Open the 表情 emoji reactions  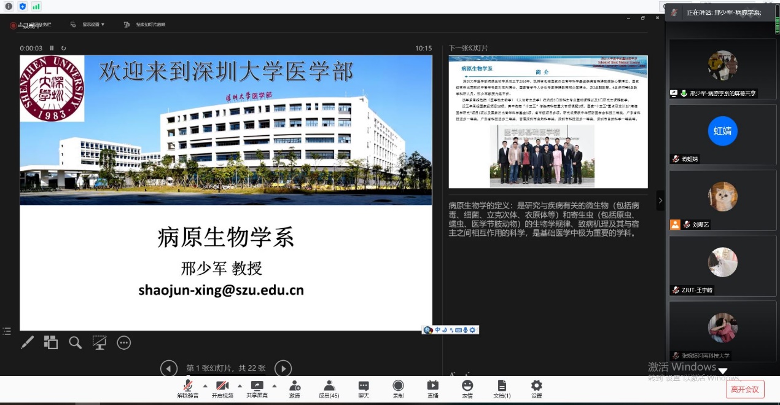pos(467,389)
